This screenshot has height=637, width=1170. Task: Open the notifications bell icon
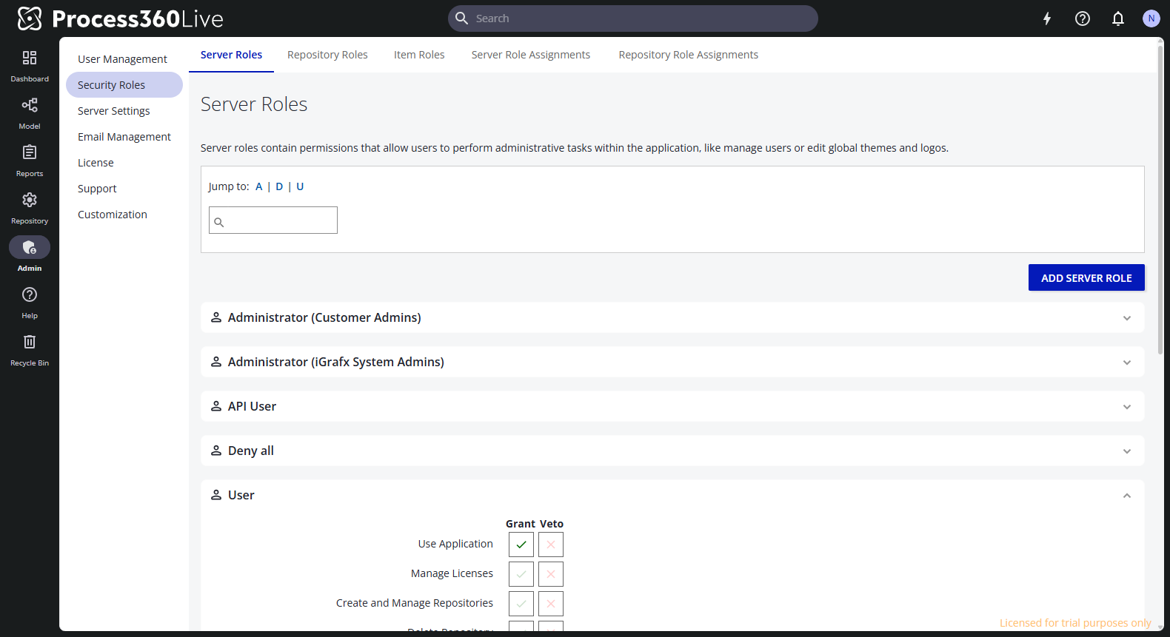pos(1118,18)
